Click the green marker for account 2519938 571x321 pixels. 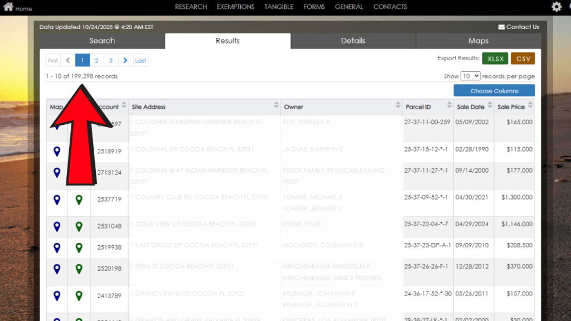pyautogui.click(x=79, y=247)
